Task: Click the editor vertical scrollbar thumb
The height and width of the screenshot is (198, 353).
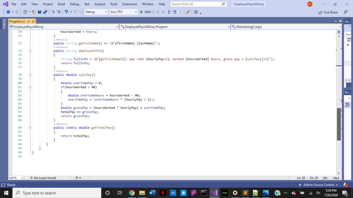Action: click(x=339, y=124)
